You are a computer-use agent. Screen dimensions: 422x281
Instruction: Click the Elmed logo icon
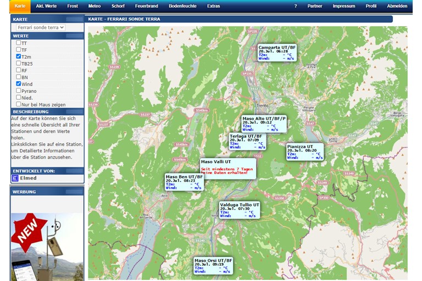tap(15, 178)
